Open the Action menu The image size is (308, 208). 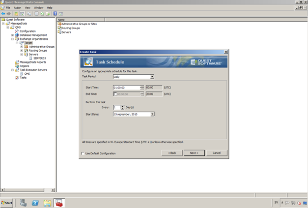(x=17, y=8)
